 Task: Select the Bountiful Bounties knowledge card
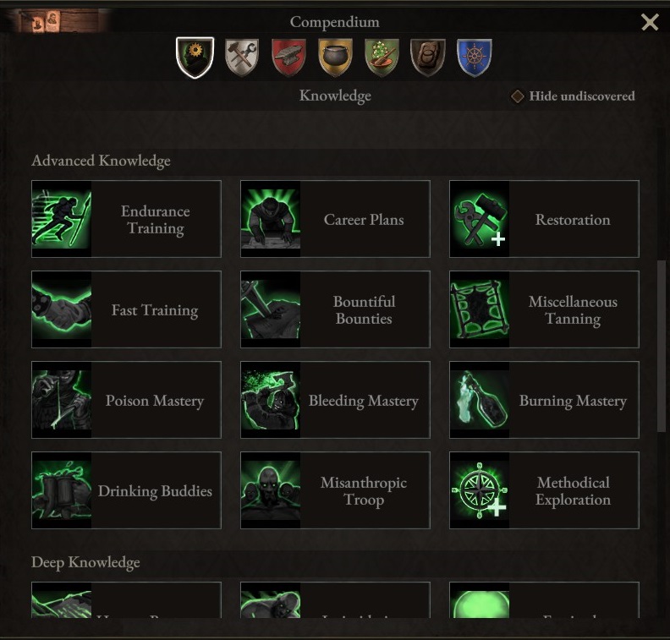pos(336,309)
